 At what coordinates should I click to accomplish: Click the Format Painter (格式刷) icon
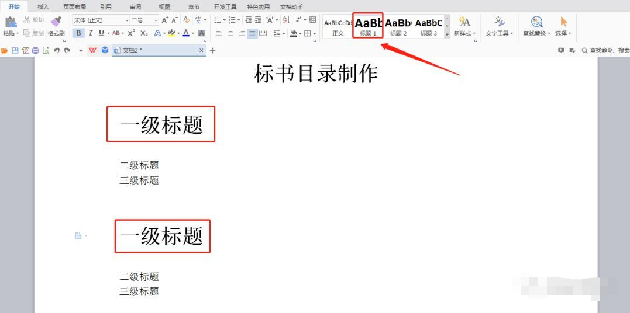(x=56, y=22)
